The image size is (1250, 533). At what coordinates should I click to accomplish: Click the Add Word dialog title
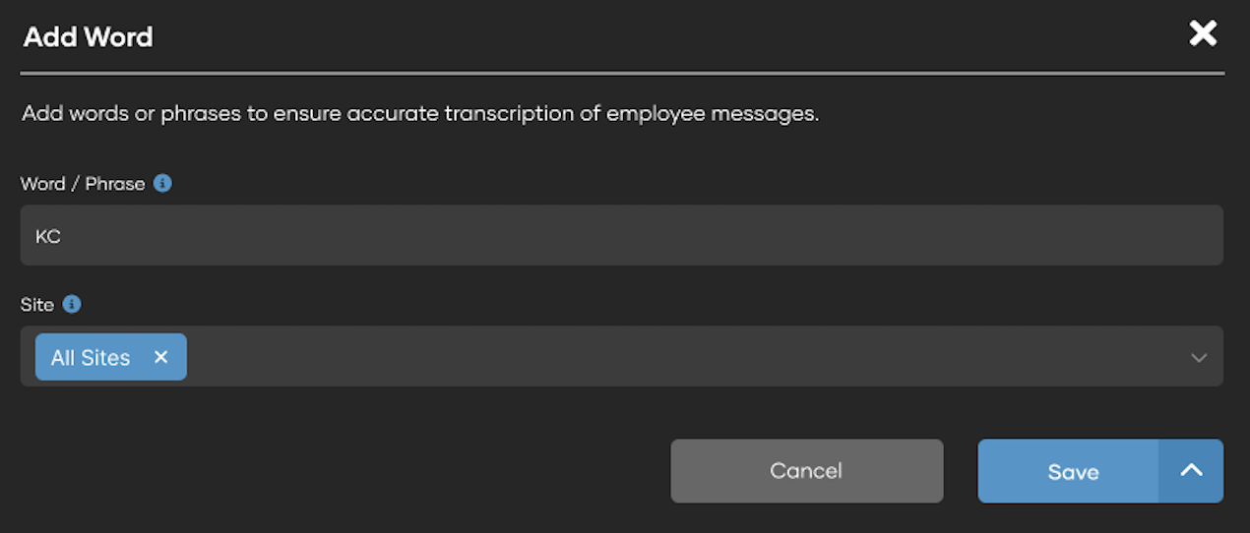click(89, 37)
